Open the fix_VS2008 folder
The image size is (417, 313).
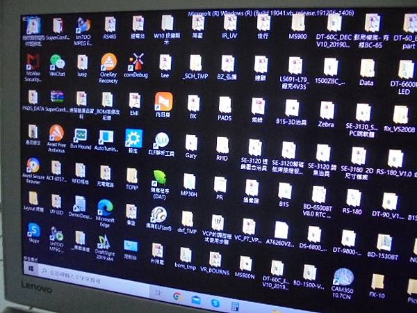(x=400, y=119)
